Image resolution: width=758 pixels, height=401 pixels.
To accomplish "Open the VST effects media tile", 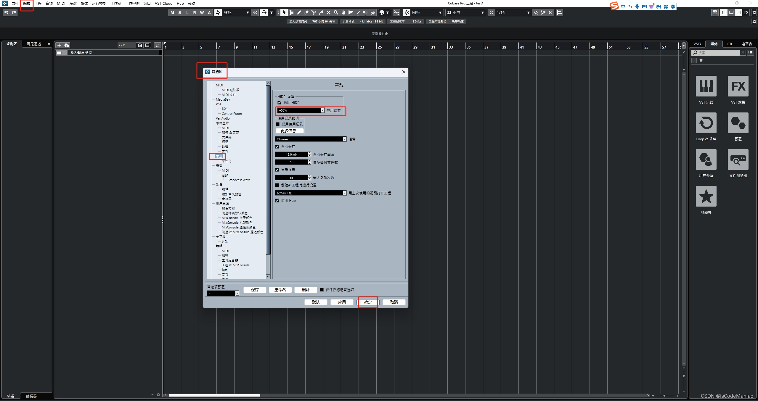I will (x=738, y=86).
